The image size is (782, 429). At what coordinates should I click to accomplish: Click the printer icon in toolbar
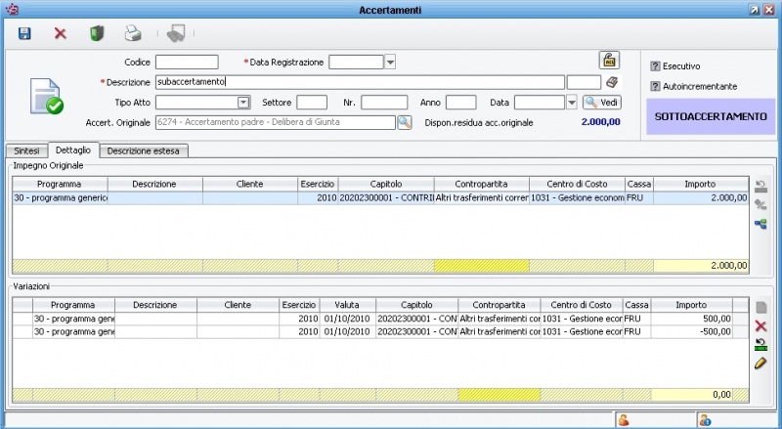point(133,33)
